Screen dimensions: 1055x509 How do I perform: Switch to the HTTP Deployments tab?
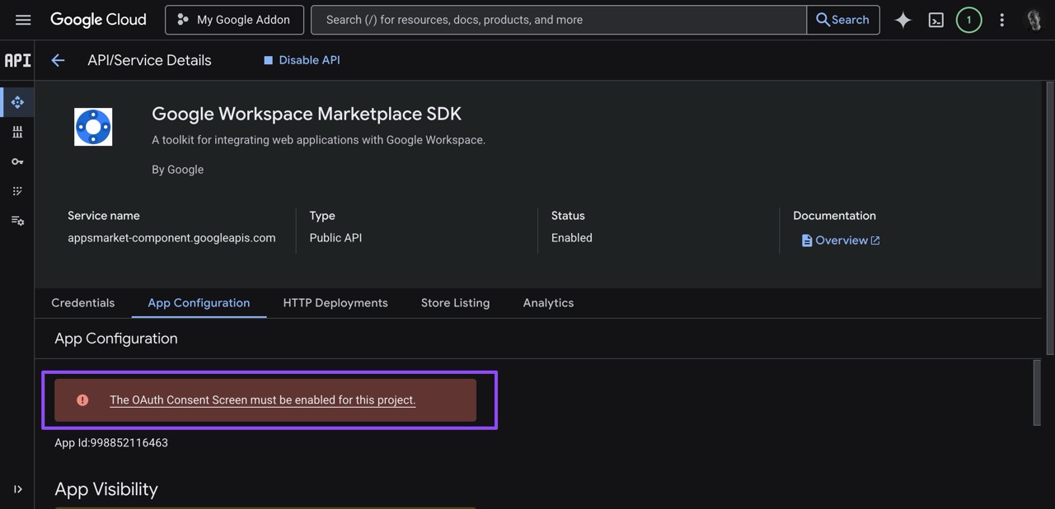pos(335,303)
